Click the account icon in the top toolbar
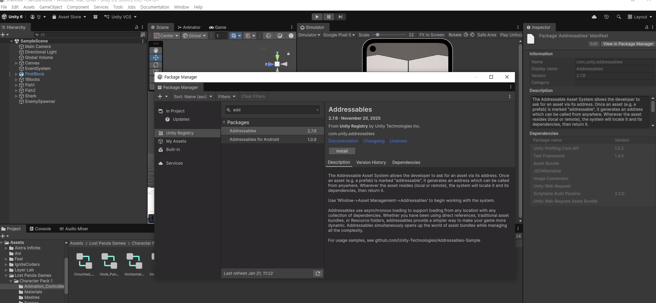The height and width of the screenshot is (303, 656). (x=33, y=17)
